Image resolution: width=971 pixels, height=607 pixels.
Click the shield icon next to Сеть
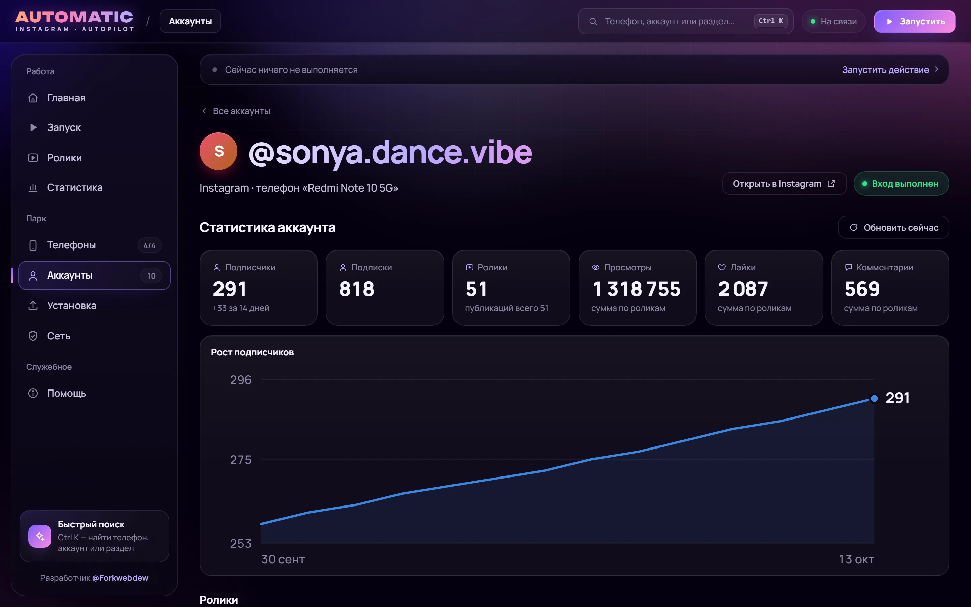(33, 336)
